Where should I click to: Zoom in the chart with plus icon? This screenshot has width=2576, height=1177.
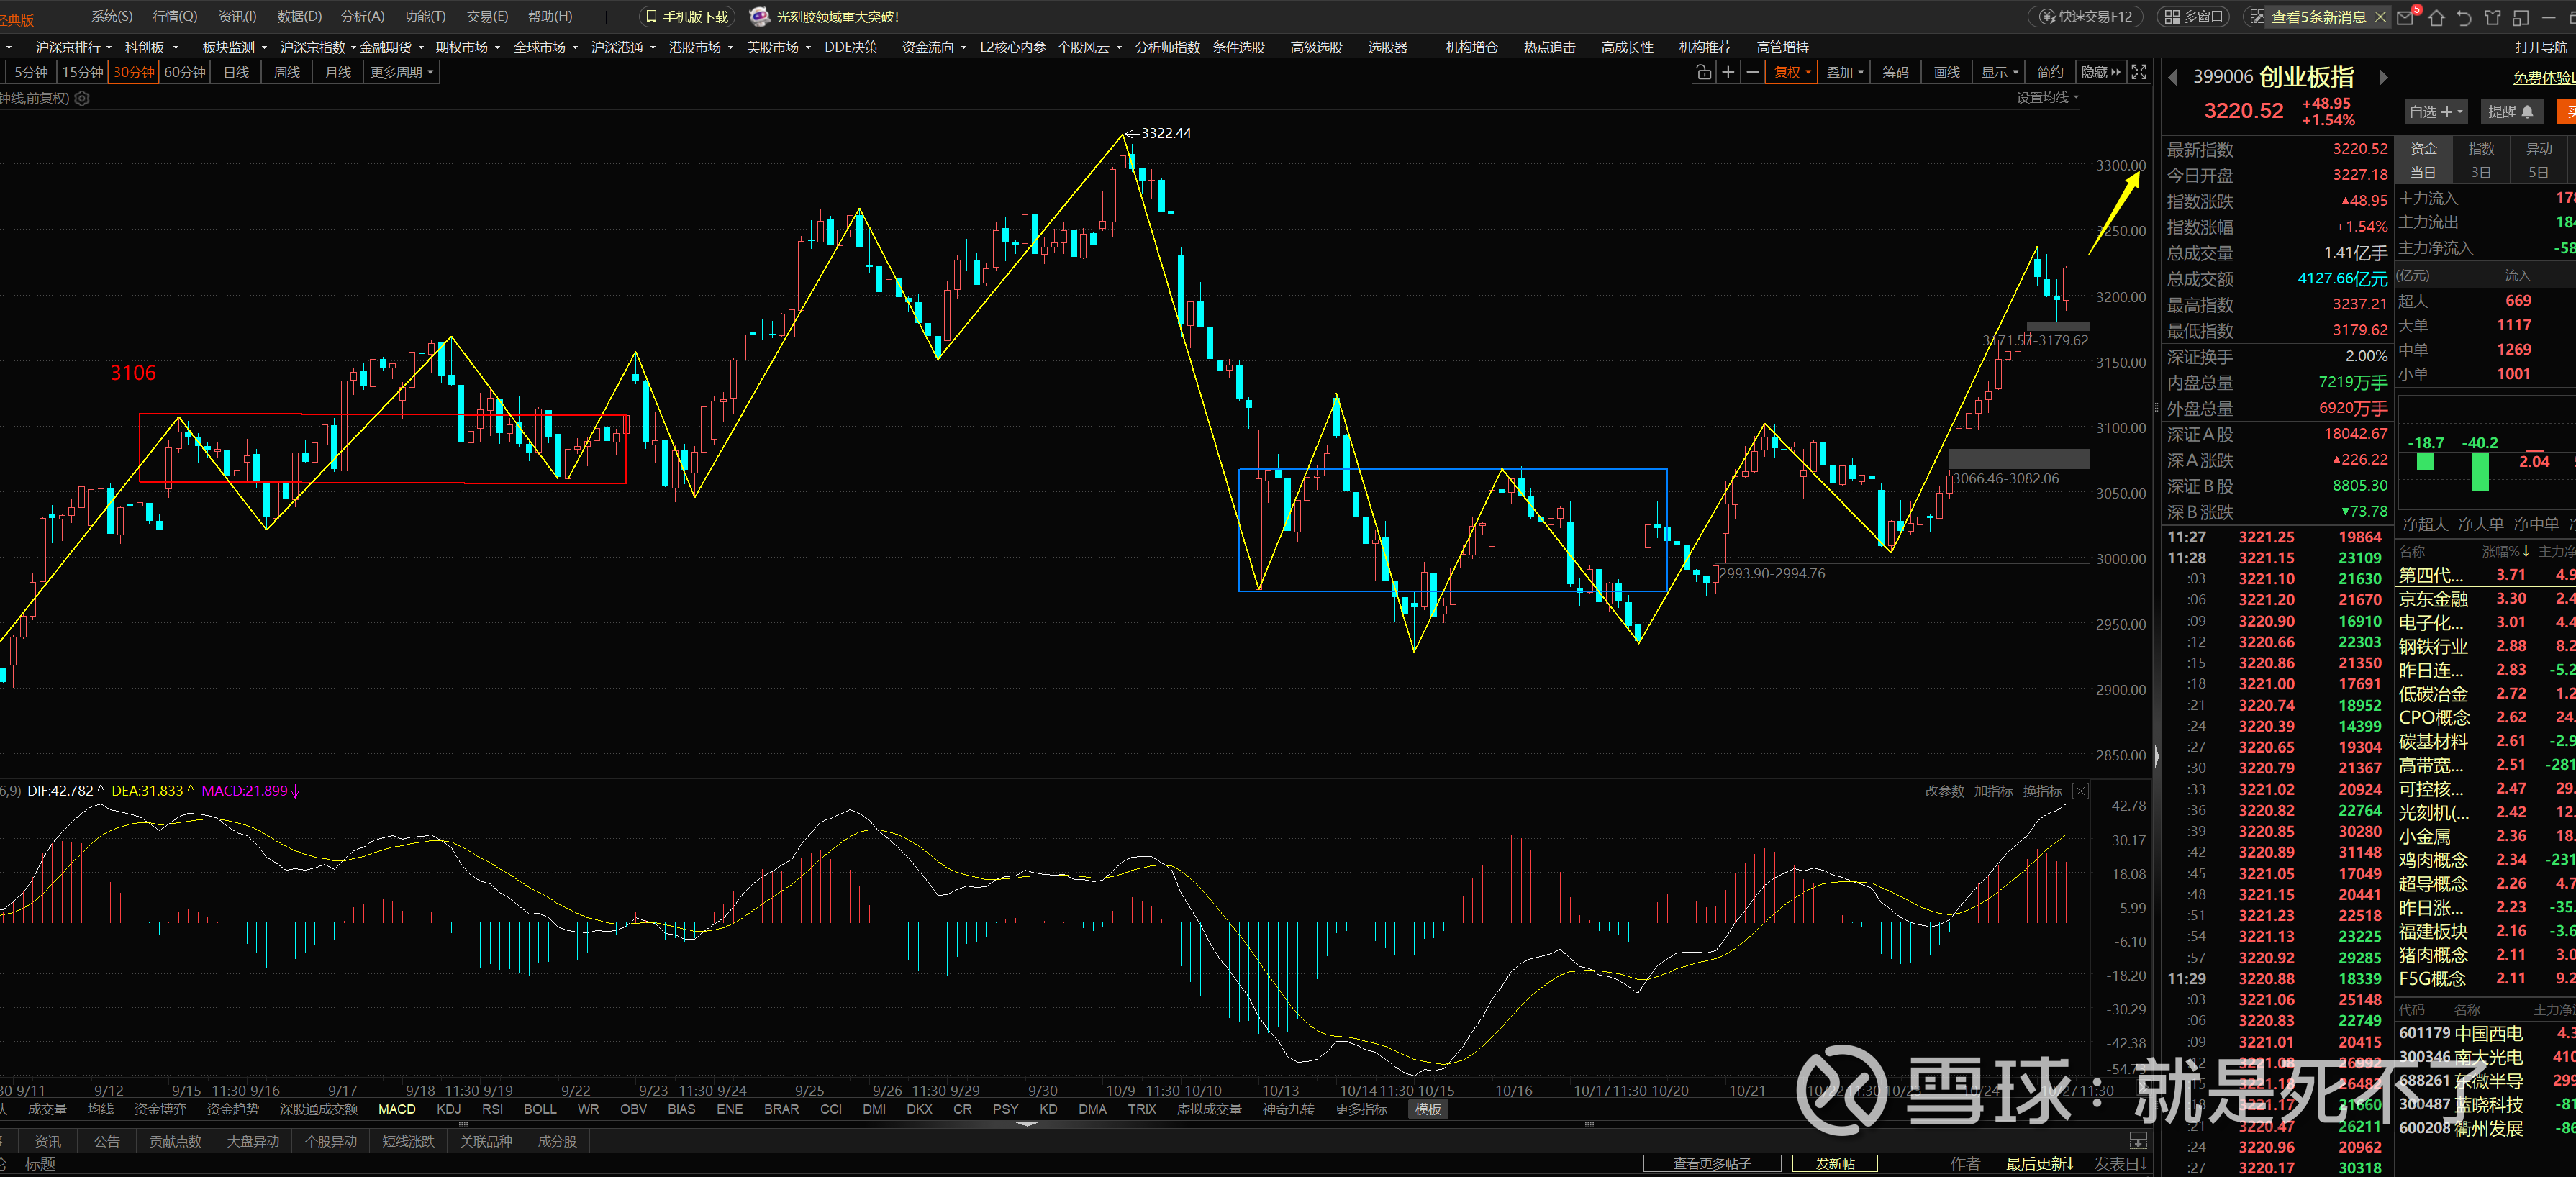click(x=1728, y=72)
